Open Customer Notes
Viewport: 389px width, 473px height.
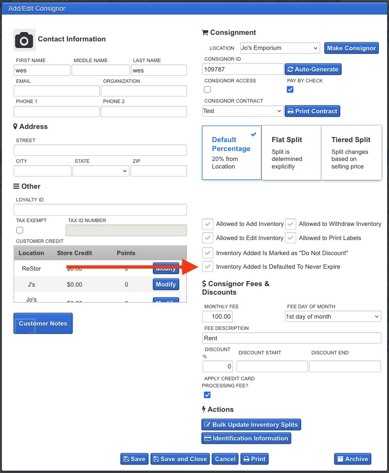pos(43,323)
